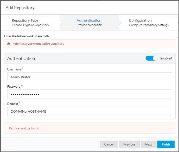This screenshot has width=179, height=152.
Task: Toggle the Authentication Enabled switch
Action: tap(151, 58)
